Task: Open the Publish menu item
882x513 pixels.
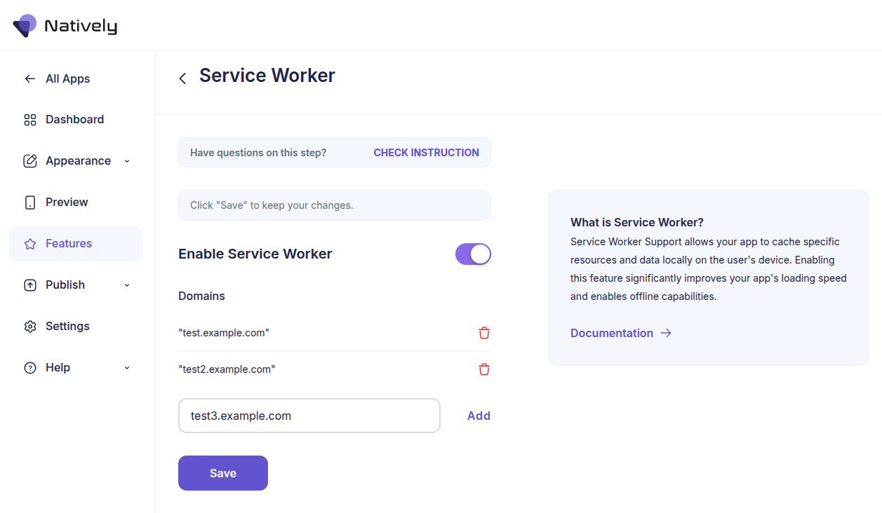Action: coord(65,285)
